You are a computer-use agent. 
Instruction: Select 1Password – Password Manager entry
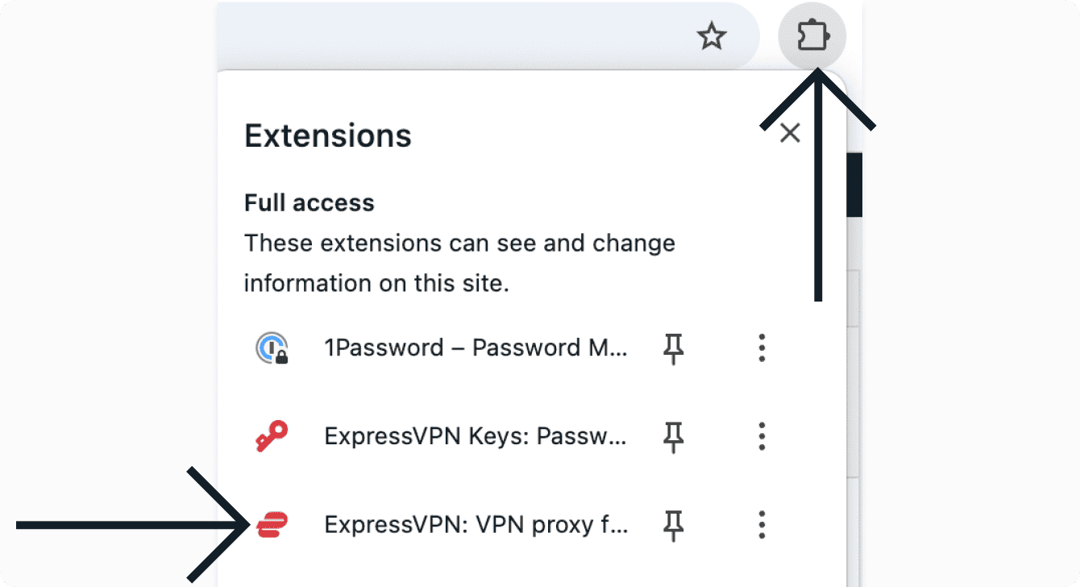click(475, 348)
